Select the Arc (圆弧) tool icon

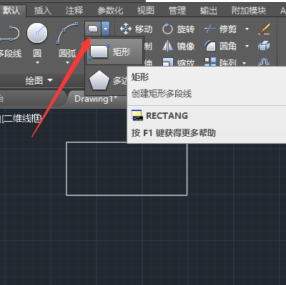coord(67,33)
